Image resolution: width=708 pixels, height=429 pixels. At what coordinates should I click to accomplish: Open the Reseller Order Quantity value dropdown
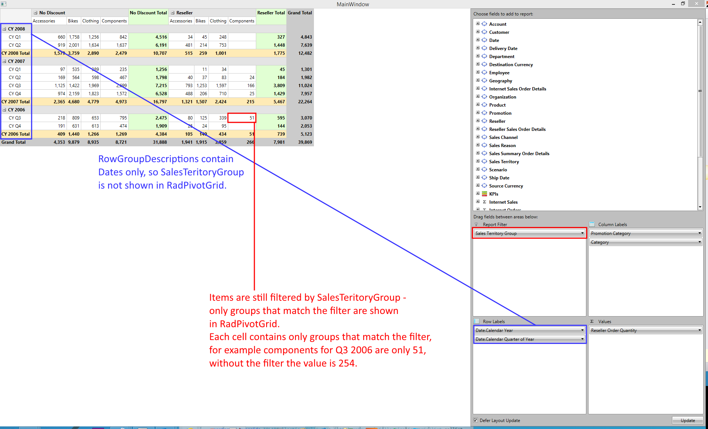[699, 330]
